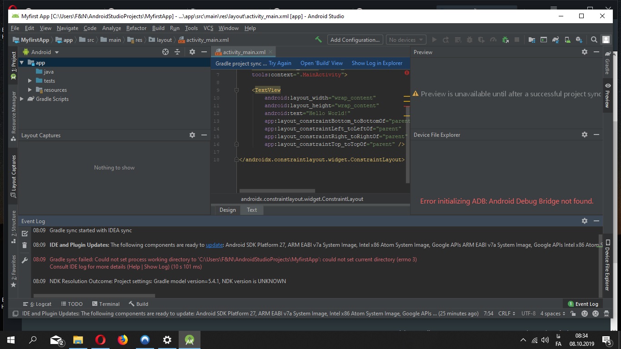Click Sync Project with Gradle Files icon
The width and height of the screenshot is (621, 349).
tap(555, 40)
